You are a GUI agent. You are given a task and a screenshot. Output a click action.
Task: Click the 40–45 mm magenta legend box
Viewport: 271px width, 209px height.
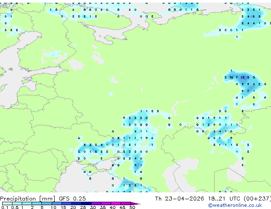tap(116, 203)
